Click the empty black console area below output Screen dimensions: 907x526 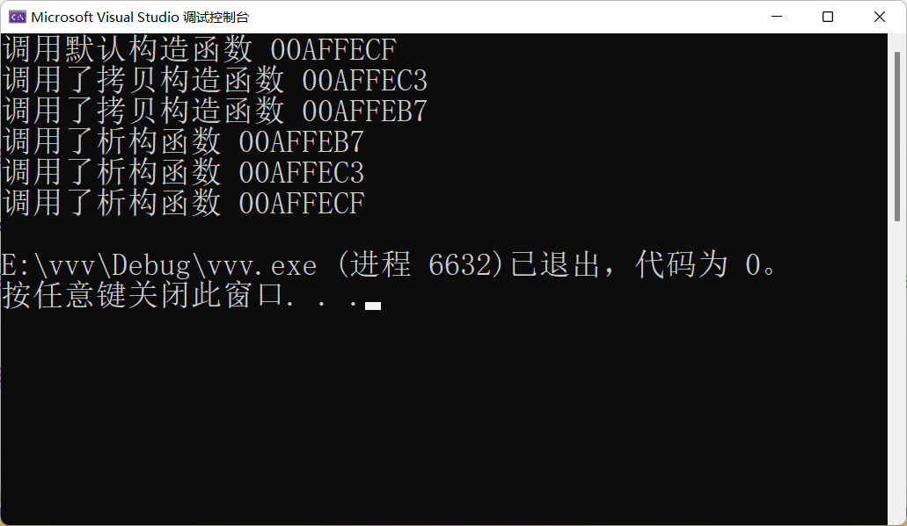point(444,415)
